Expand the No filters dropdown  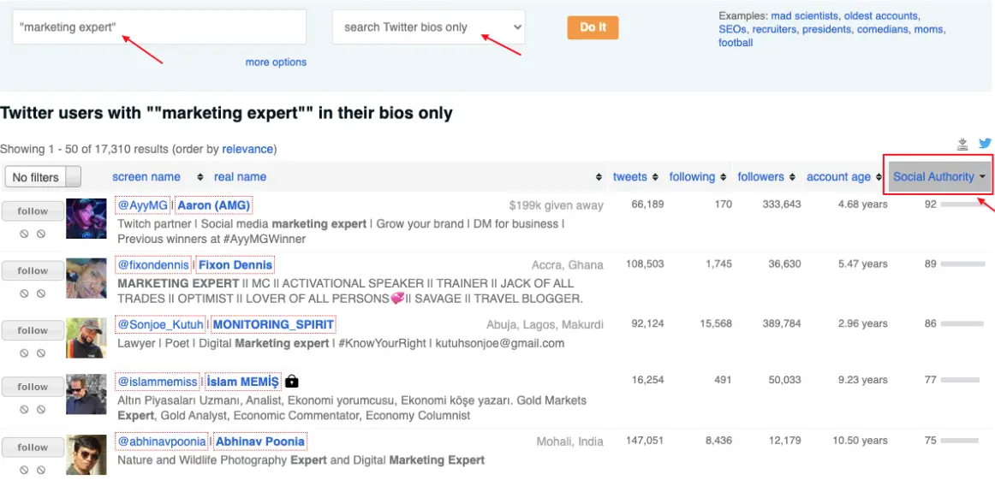(x=42, y=177)
